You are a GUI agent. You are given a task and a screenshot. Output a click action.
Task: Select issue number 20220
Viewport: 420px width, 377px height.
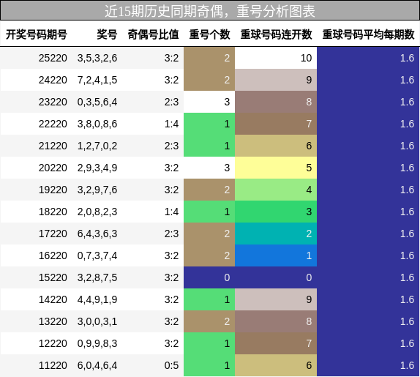53,168
